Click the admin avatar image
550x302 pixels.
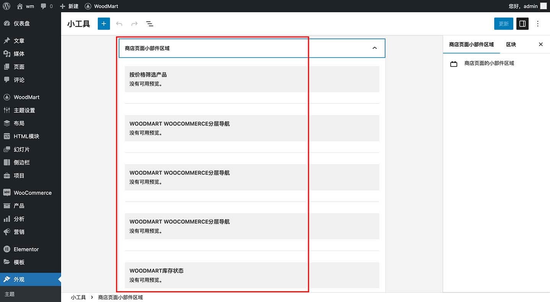coord(543,6)
